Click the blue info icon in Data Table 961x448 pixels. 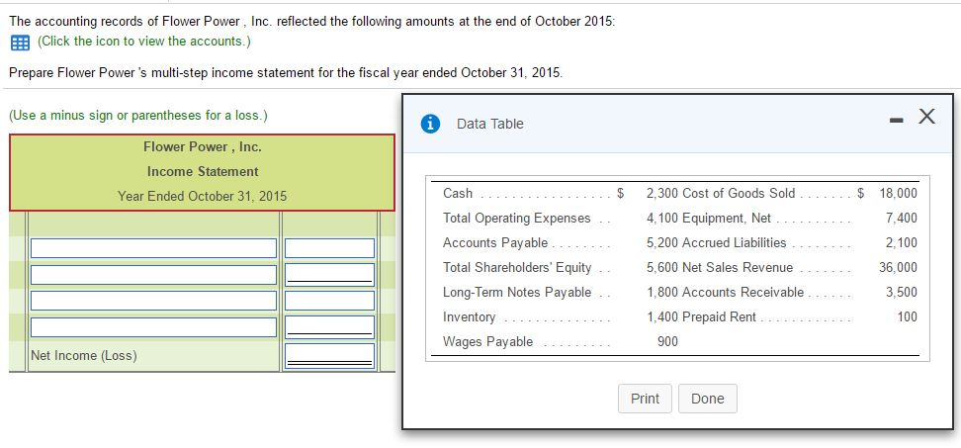430,124
